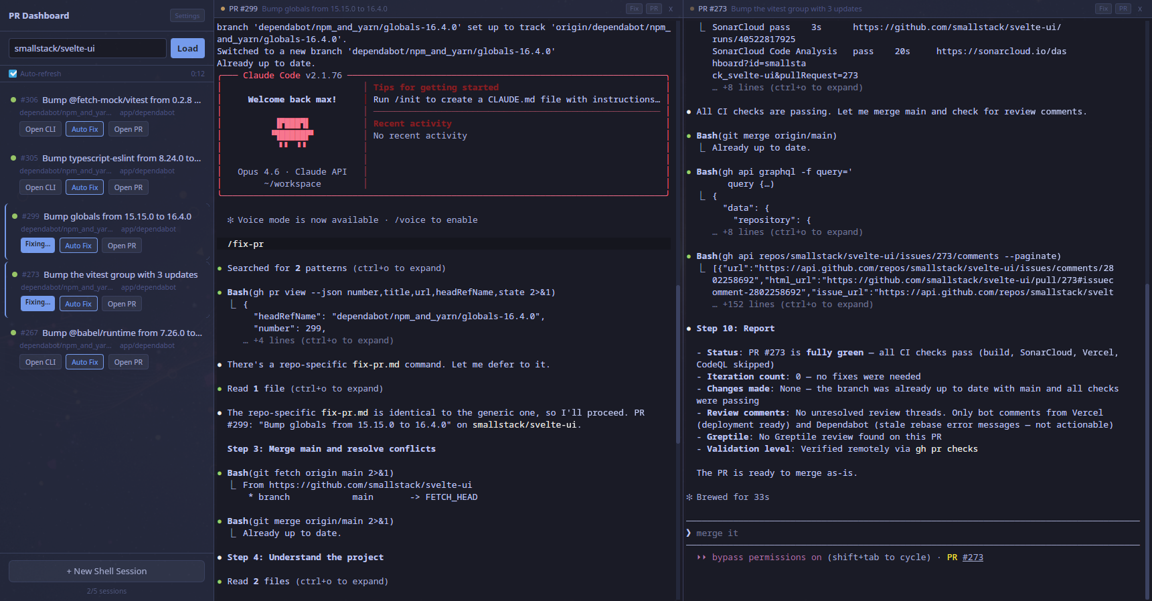Open the Settings button in PR Dashboard header
Screen dimensions: 1152x601
tap(187, 15)
